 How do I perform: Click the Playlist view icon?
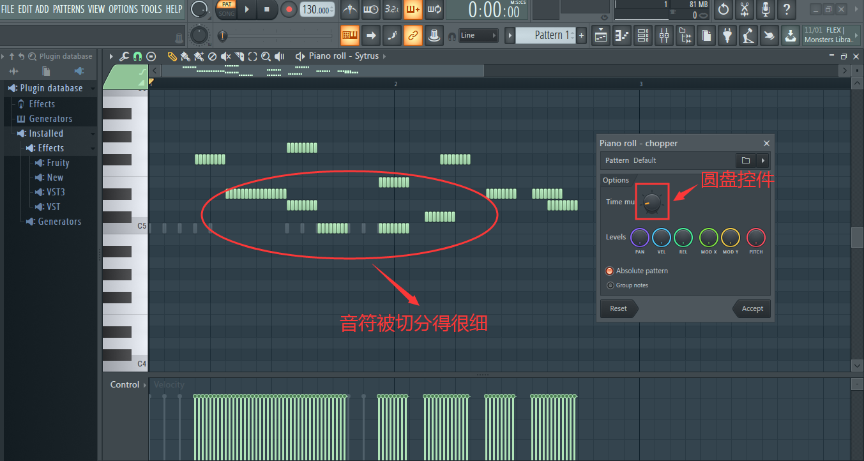601,36
